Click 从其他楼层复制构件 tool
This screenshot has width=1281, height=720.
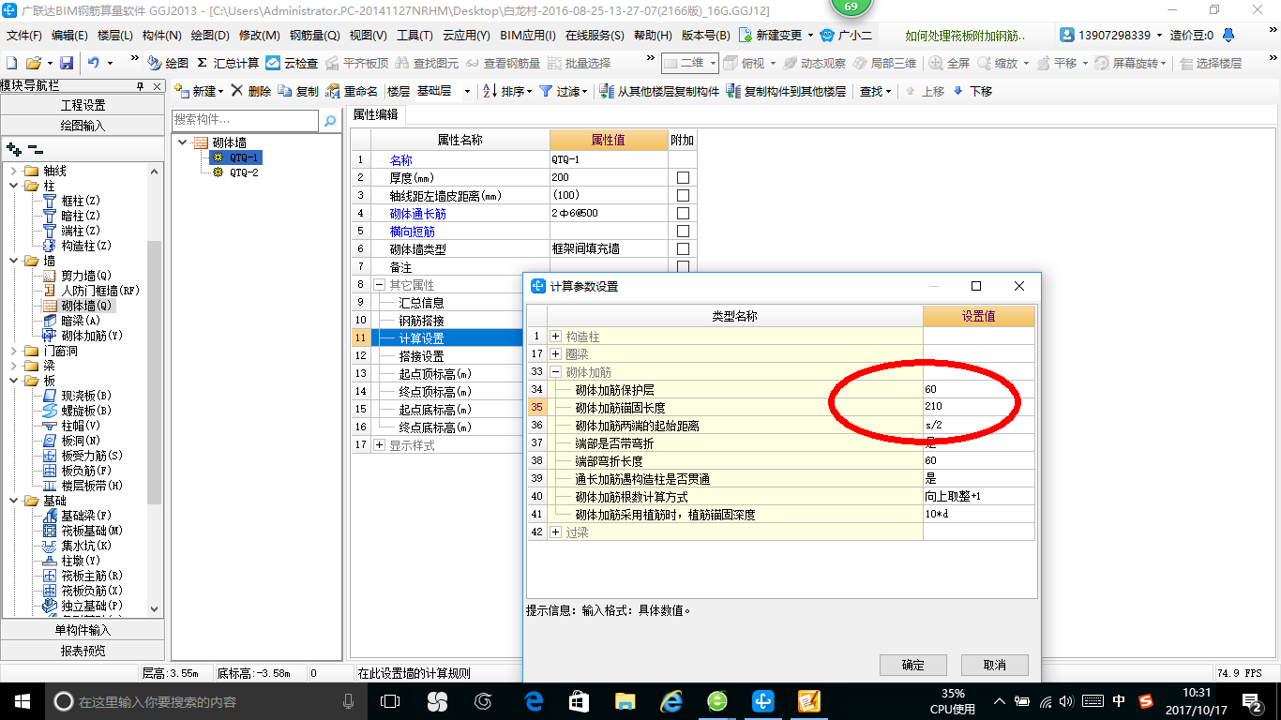tap(659, 91)
